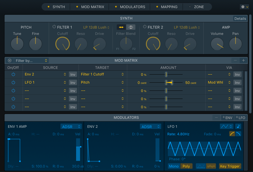The image size is (253, 172).
Task: Switch to MODULATORS tab
Action: click(x=130, y=7)
